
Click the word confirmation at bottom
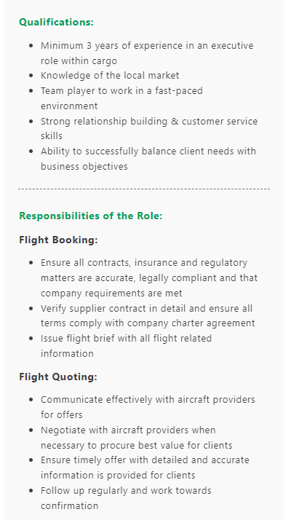point(70,505)
